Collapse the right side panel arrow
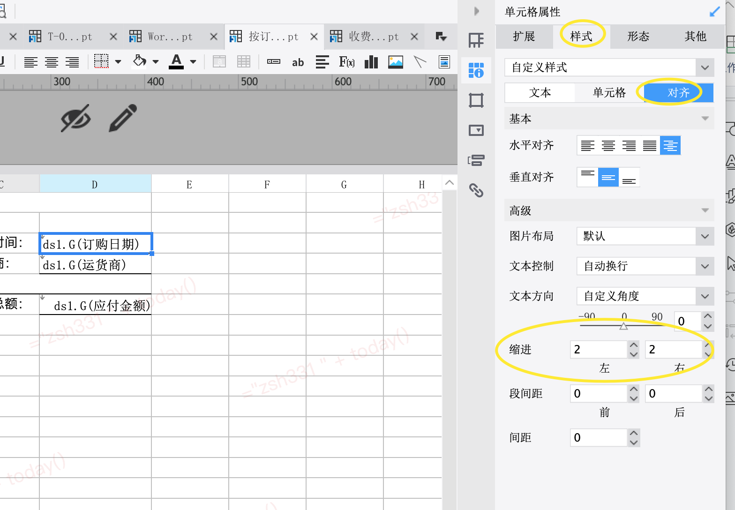735x510 pixels. tap(477, 11)
